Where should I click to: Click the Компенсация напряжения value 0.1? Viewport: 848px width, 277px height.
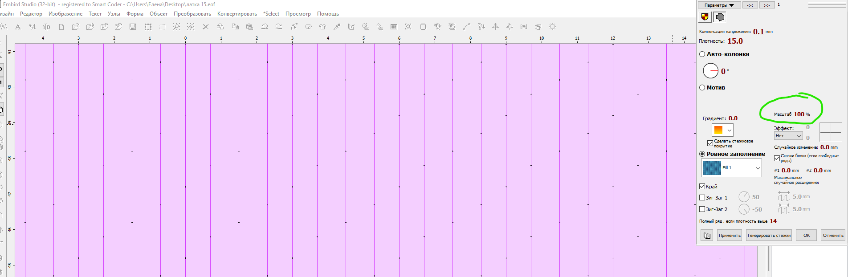[758, 32]
